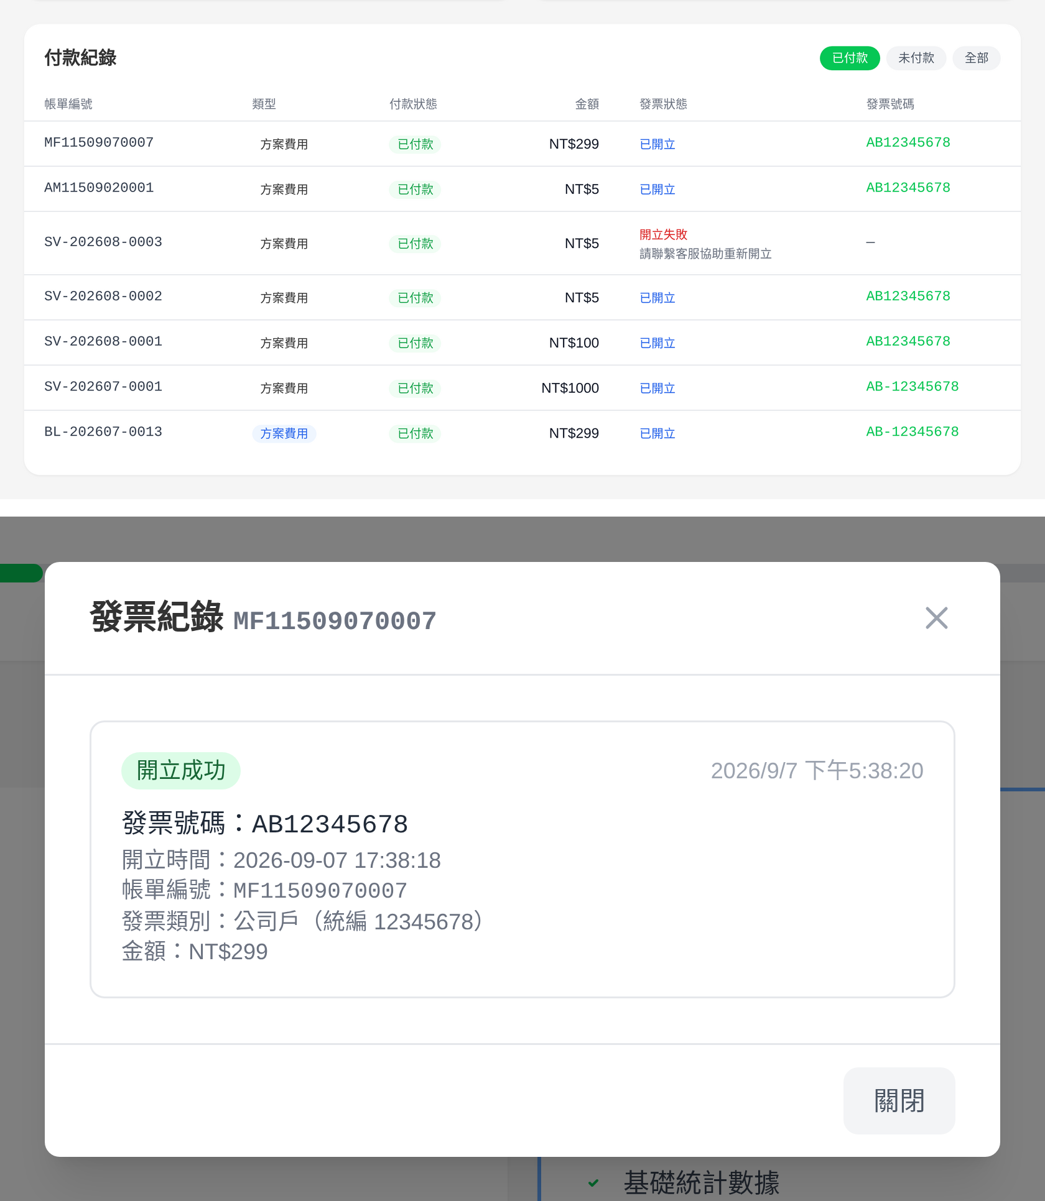The height and width of the screenshot is (1201, 1045).
Task: Switch to the 未付款 filter tab
Action: tap(916, 58)
